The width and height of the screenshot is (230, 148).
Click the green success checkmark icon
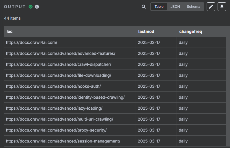(x=31, y=7)
